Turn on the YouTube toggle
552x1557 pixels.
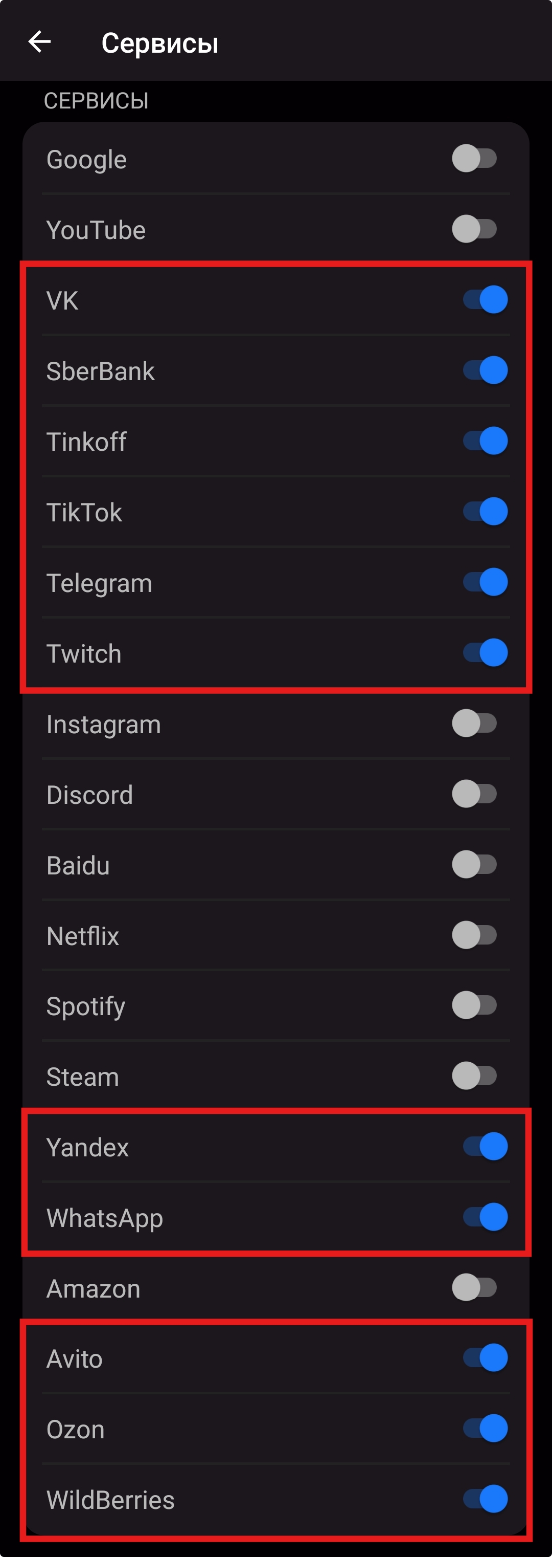[x=474, y=230]
